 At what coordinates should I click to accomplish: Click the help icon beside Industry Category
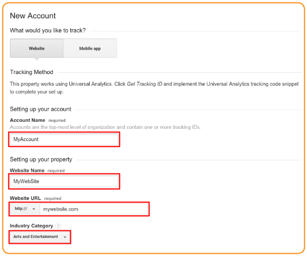(58, 226)
